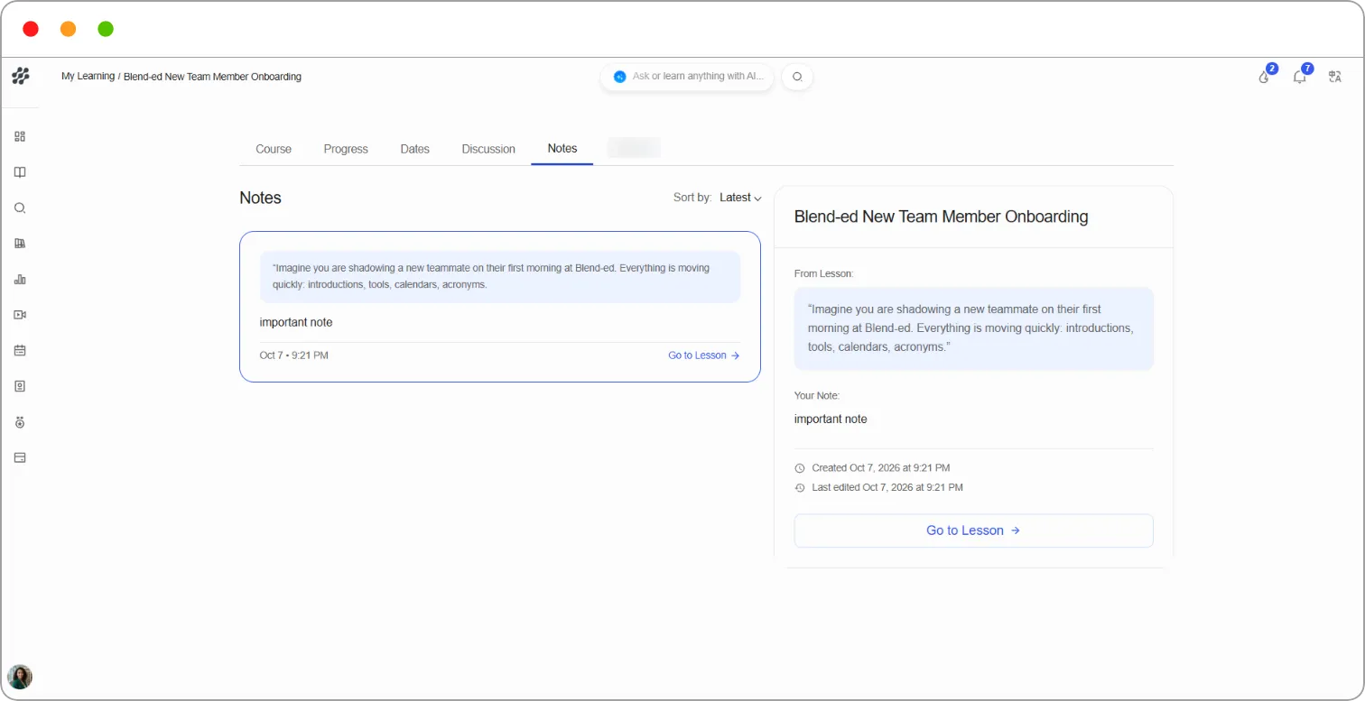Click the green macOS maximize window button

pyautogui.click(x=106, y=29)
